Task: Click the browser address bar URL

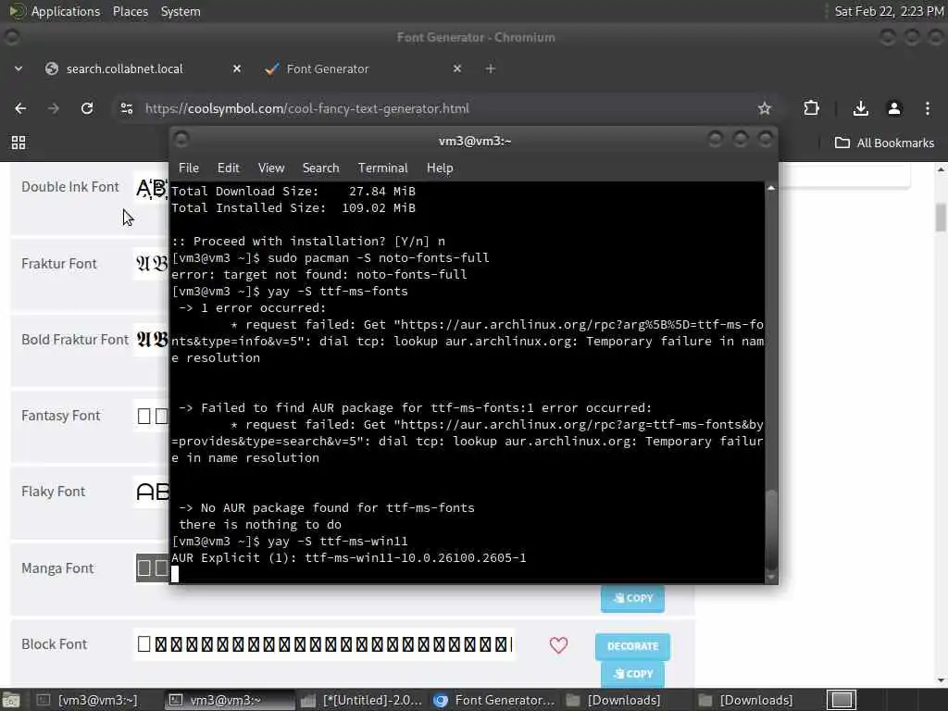Action: click(x=307, y=108)
